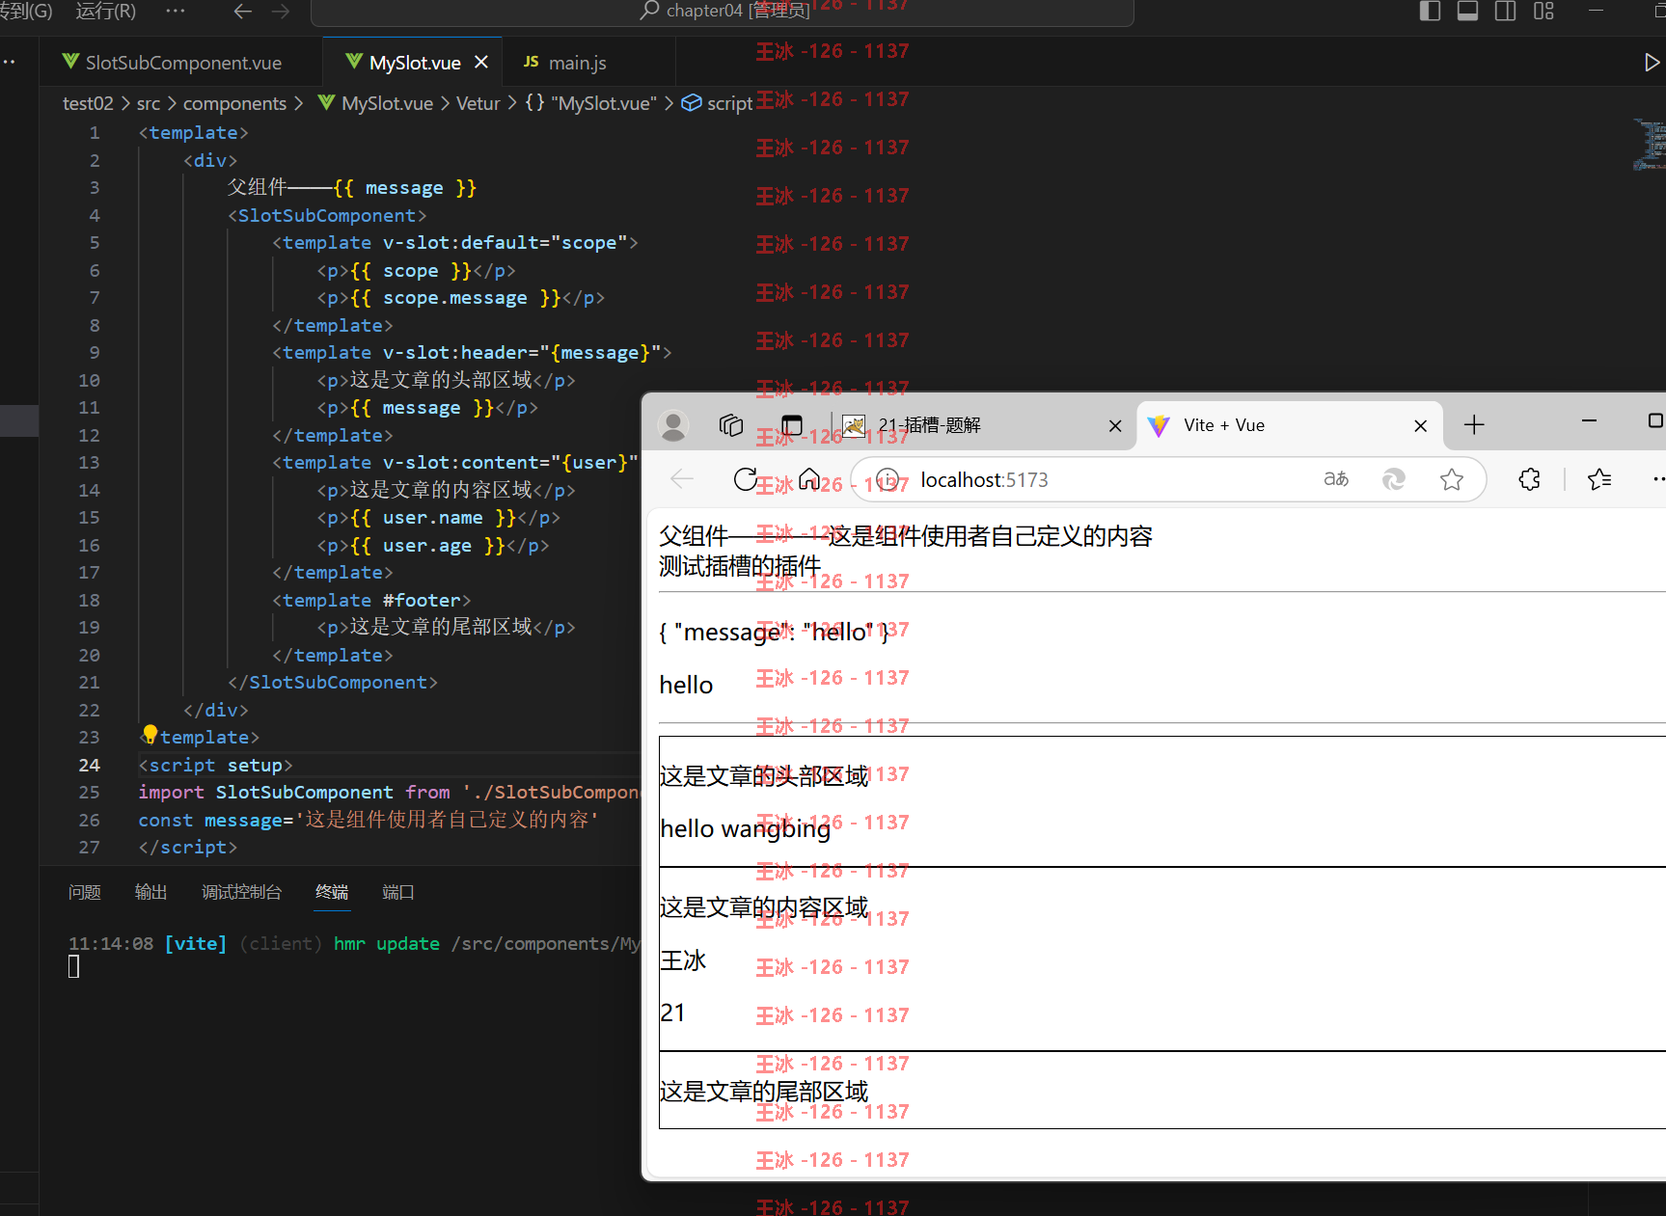
Task: Go back in VS Code navigation history
Action: (x=243, y=12)
